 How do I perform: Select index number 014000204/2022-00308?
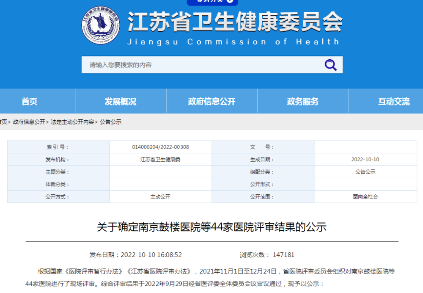[160, 147]
